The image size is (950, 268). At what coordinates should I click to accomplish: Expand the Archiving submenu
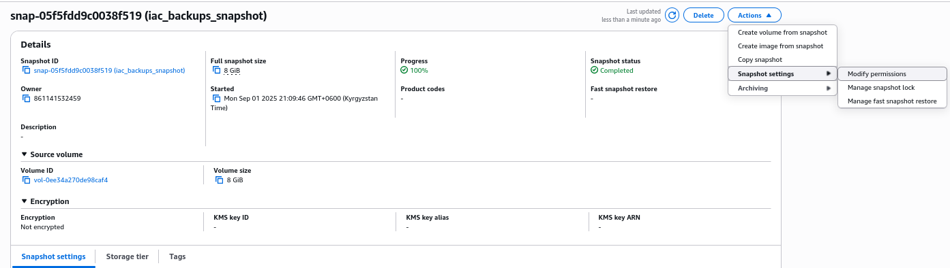pos(782,88)
